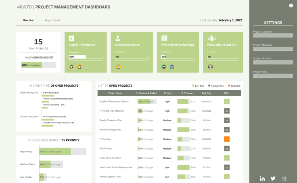Click the High Priority consumed budget bar
The width and height of the screenshot is (297, 183).
coord(55,152)
